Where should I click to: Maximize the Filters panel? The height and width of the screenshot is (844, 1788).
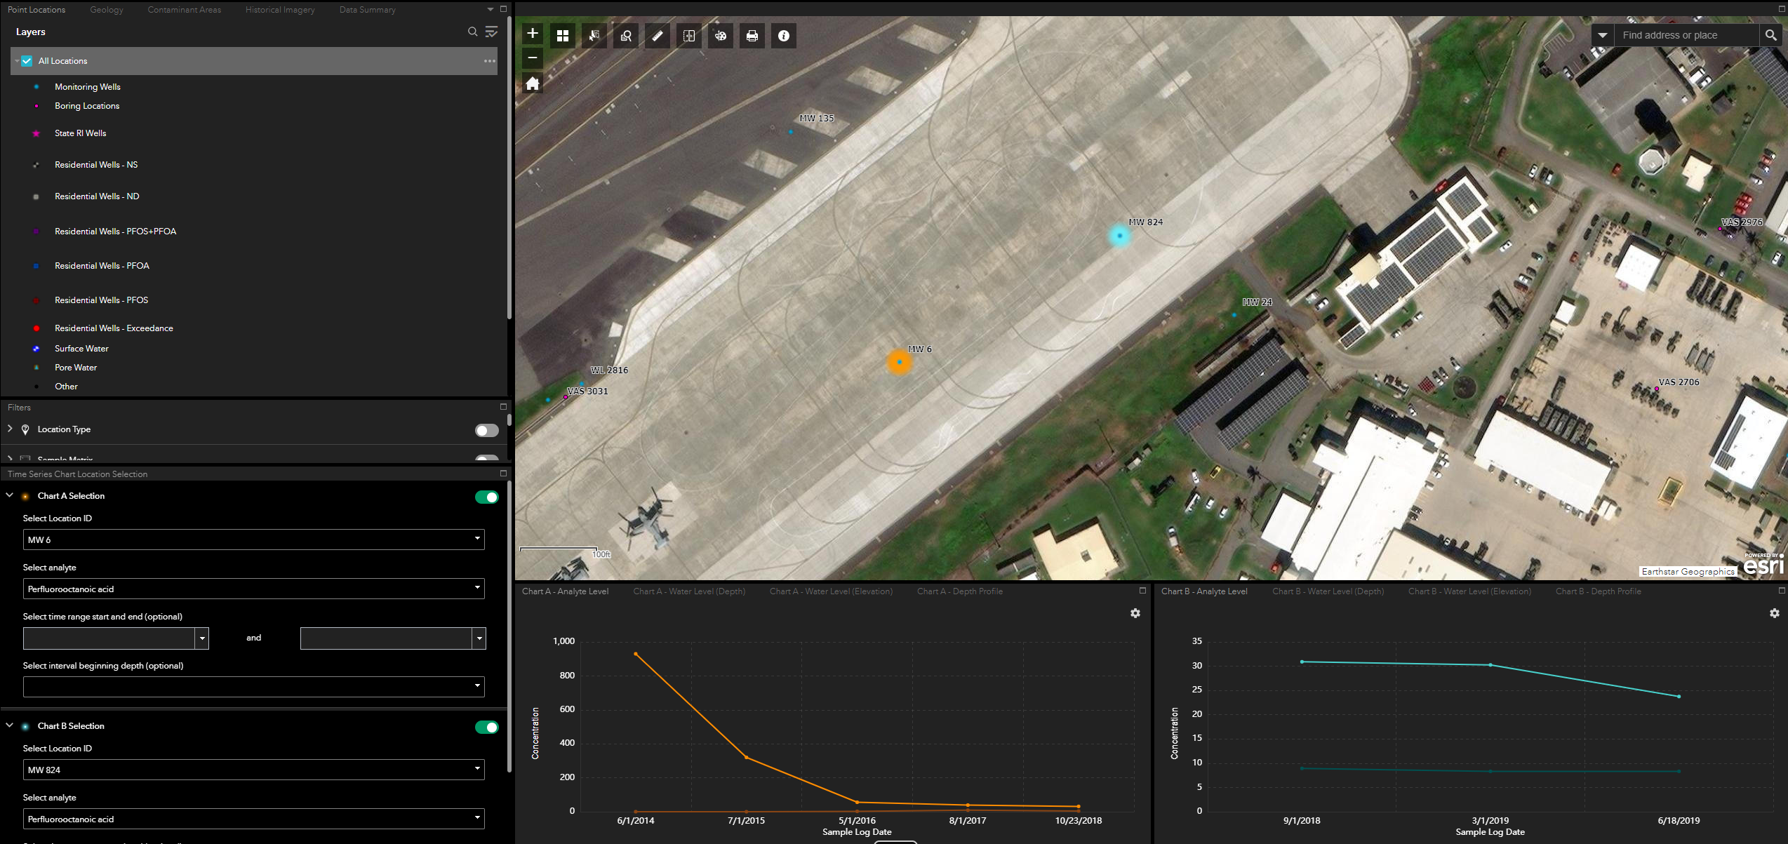(x=503, y=406)
